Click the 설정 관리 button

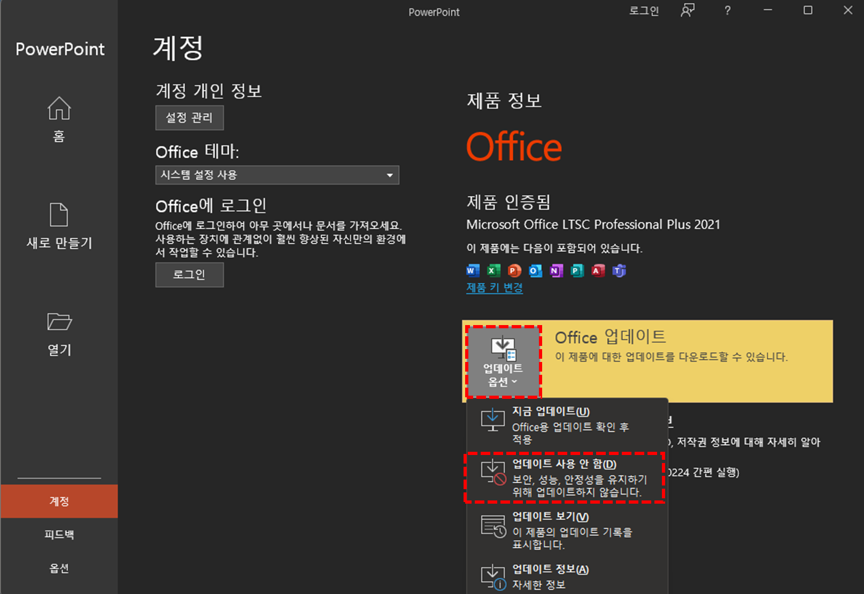click(x=189, y=118)
